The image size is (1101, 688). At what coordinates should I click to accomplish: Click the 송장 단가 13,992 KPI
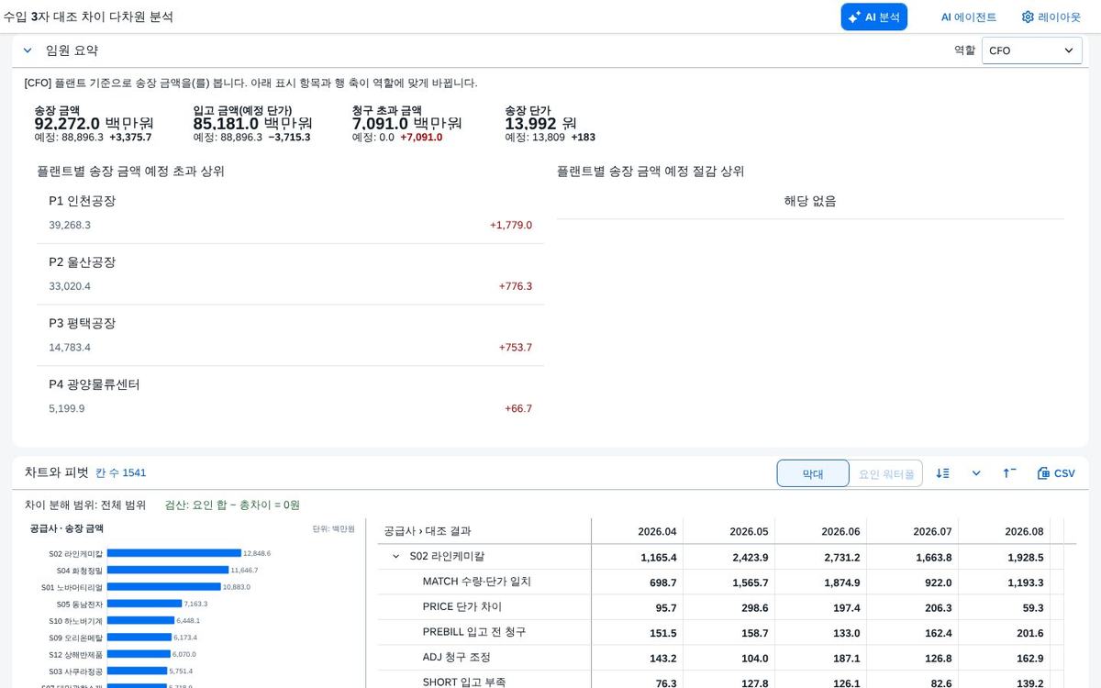point(550,124)
